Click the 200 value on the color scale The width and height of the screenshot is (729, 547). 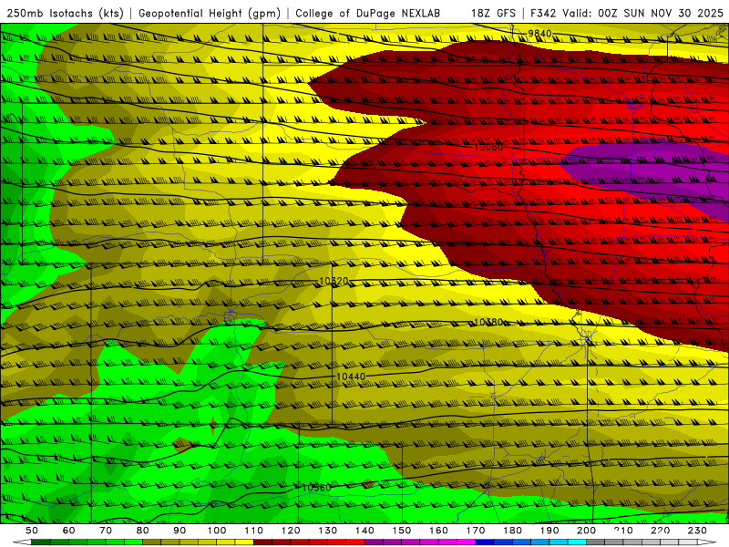[x=586, y=531]
